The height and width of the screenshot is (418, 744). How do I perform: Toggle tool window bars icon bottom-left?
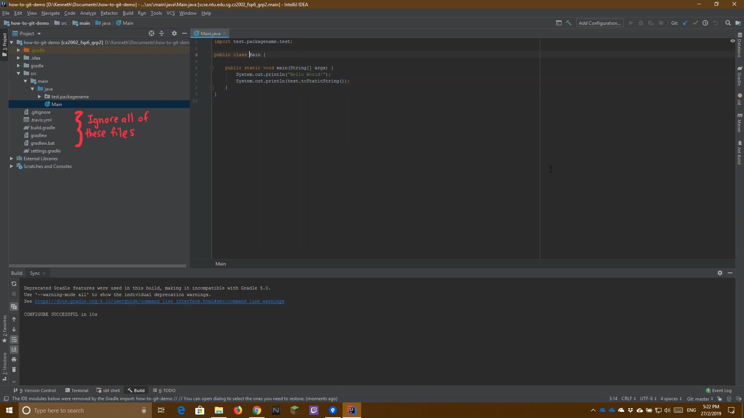click(6, 399)
